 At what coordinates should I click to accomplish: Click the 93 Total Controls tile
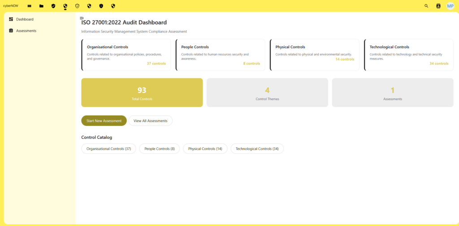pyautogui.click(x=142, y=93)
